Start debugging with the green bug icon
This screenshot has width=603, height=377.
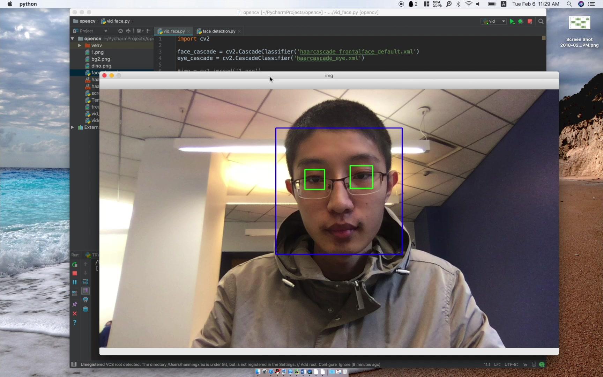(521, 21)
